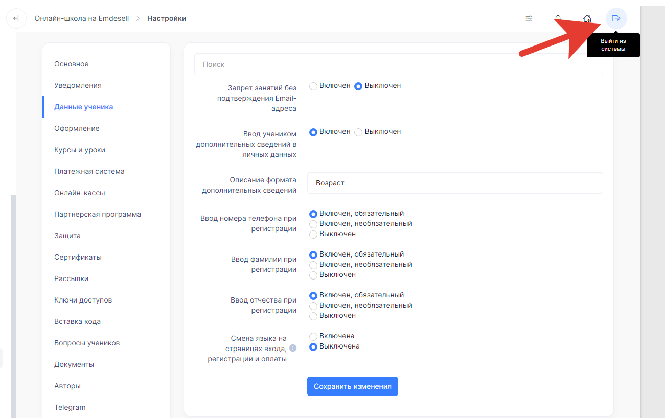Collapse sidebar with the back arrow icon
665x418 pixels.
coord(16,18)
